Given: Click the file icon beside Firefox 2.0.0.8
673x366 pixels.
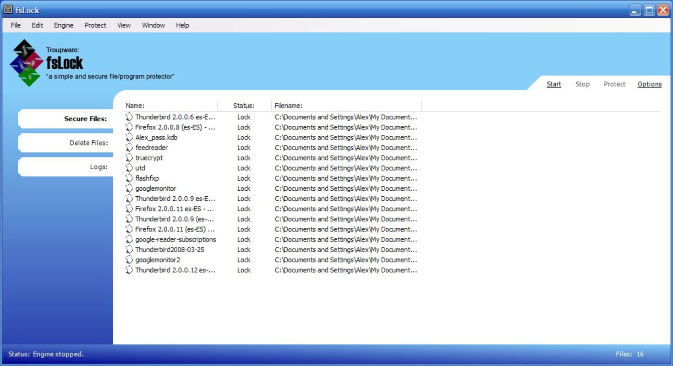Looking at the screenshot, I should [x=129, y=127].
